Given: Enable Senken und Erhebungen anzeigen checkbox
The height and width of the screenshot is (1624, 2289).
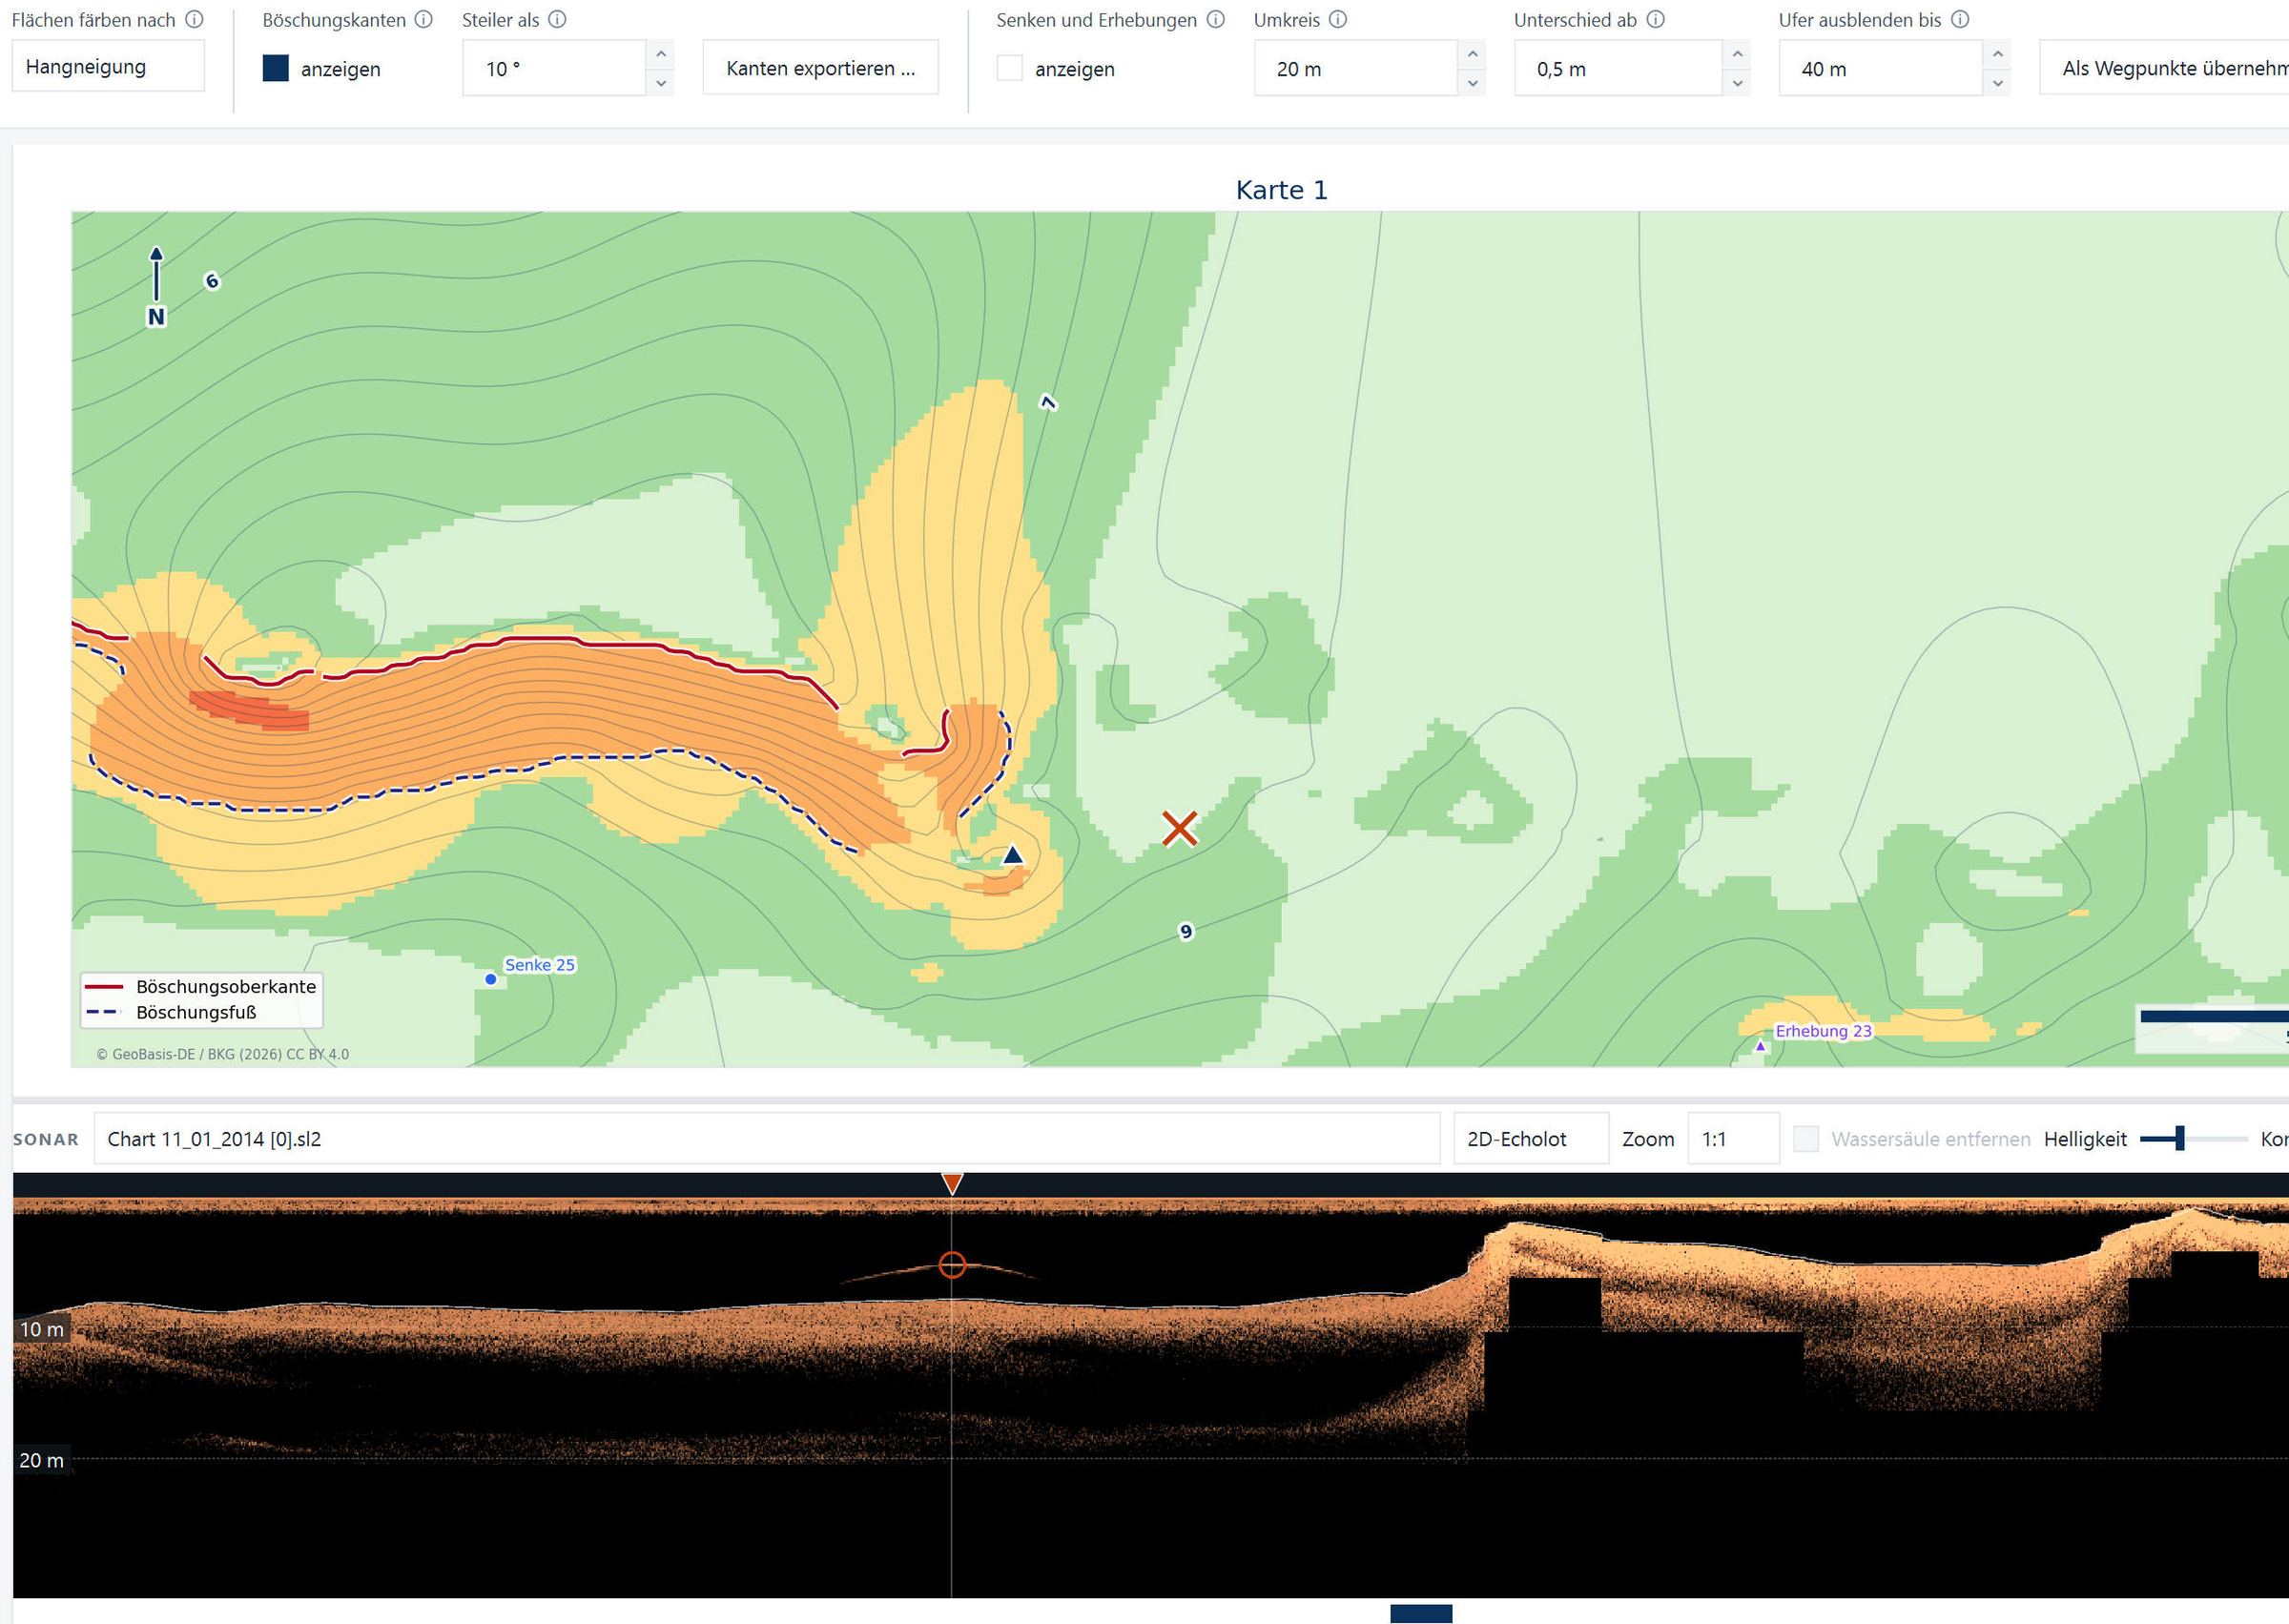Looking at the screenshot, I should pyautogui.click(x=1010, y=68).
